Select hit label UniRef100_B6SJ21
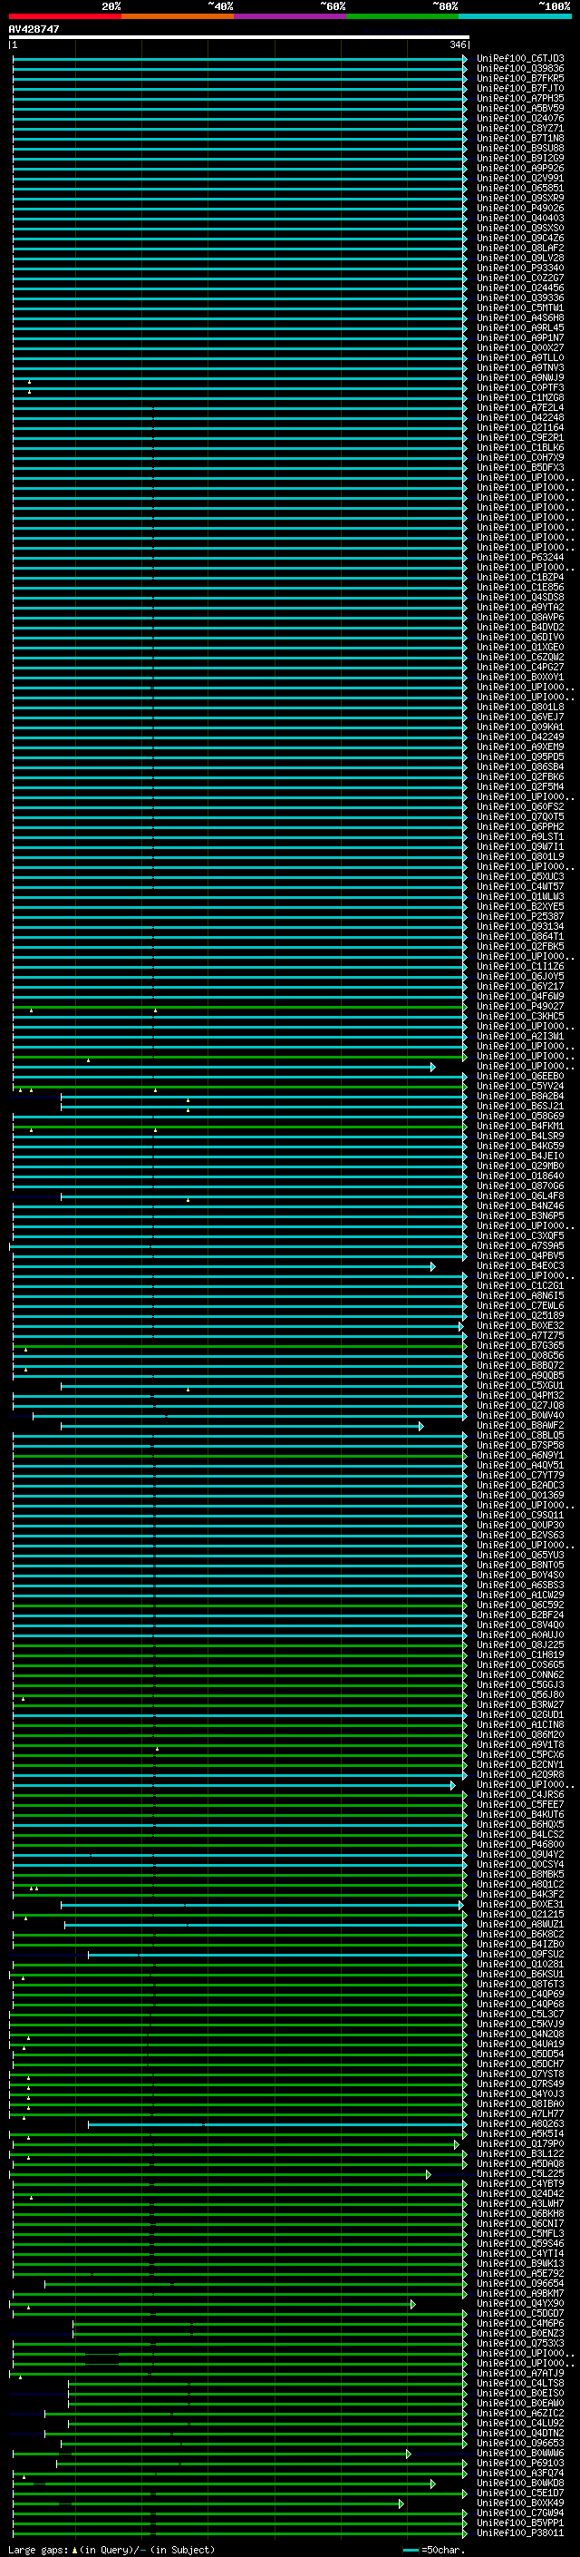Screen dimensions: 580x2557 pos(520,1107)
